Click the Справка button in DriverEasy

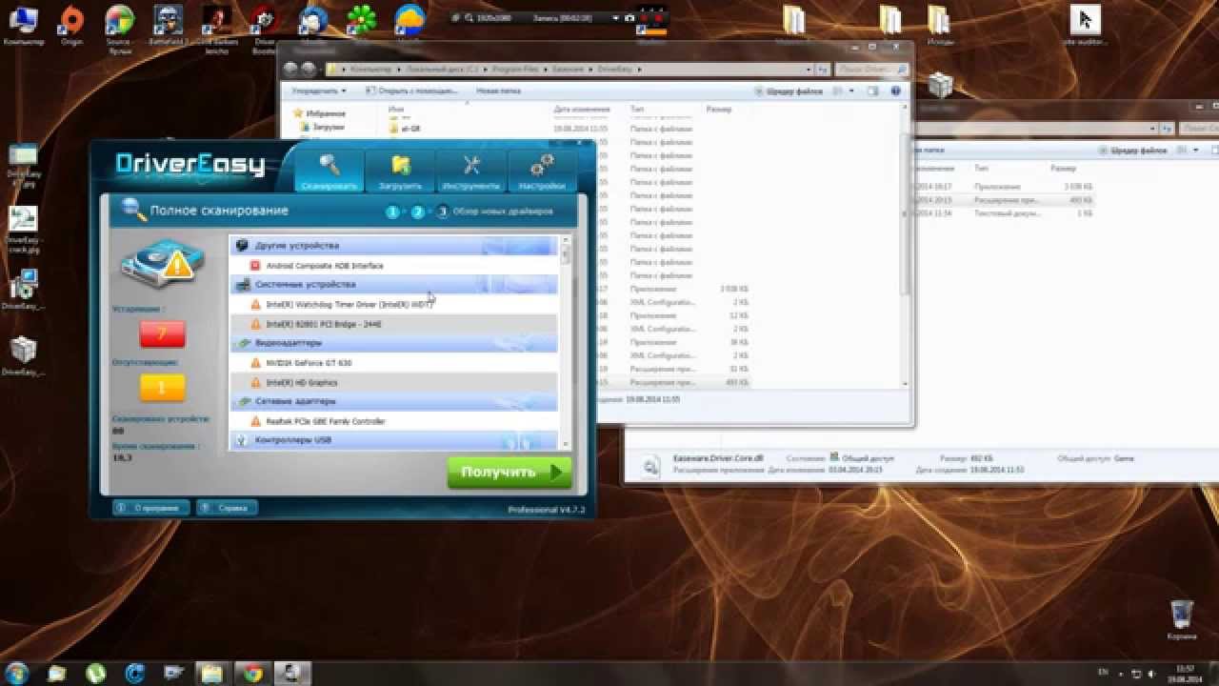click(227, 508)
